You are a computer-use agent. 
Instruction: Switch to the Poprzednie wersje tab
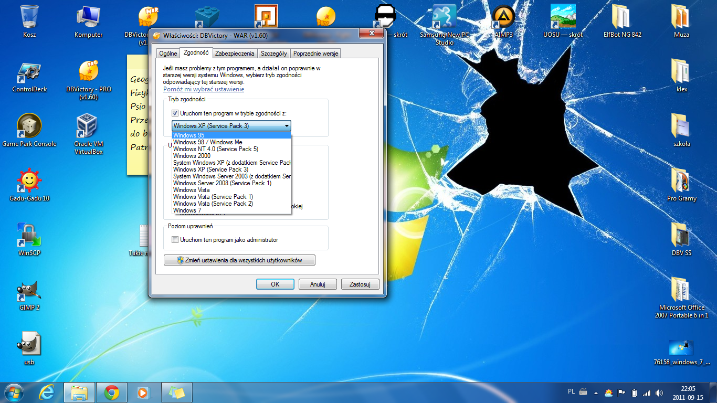tap(317, 54)
